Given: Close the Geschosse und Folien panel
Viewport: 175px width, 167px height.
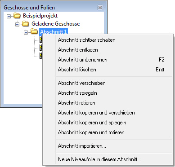Looking at the screenshot, I should click(x=100, y=7).
